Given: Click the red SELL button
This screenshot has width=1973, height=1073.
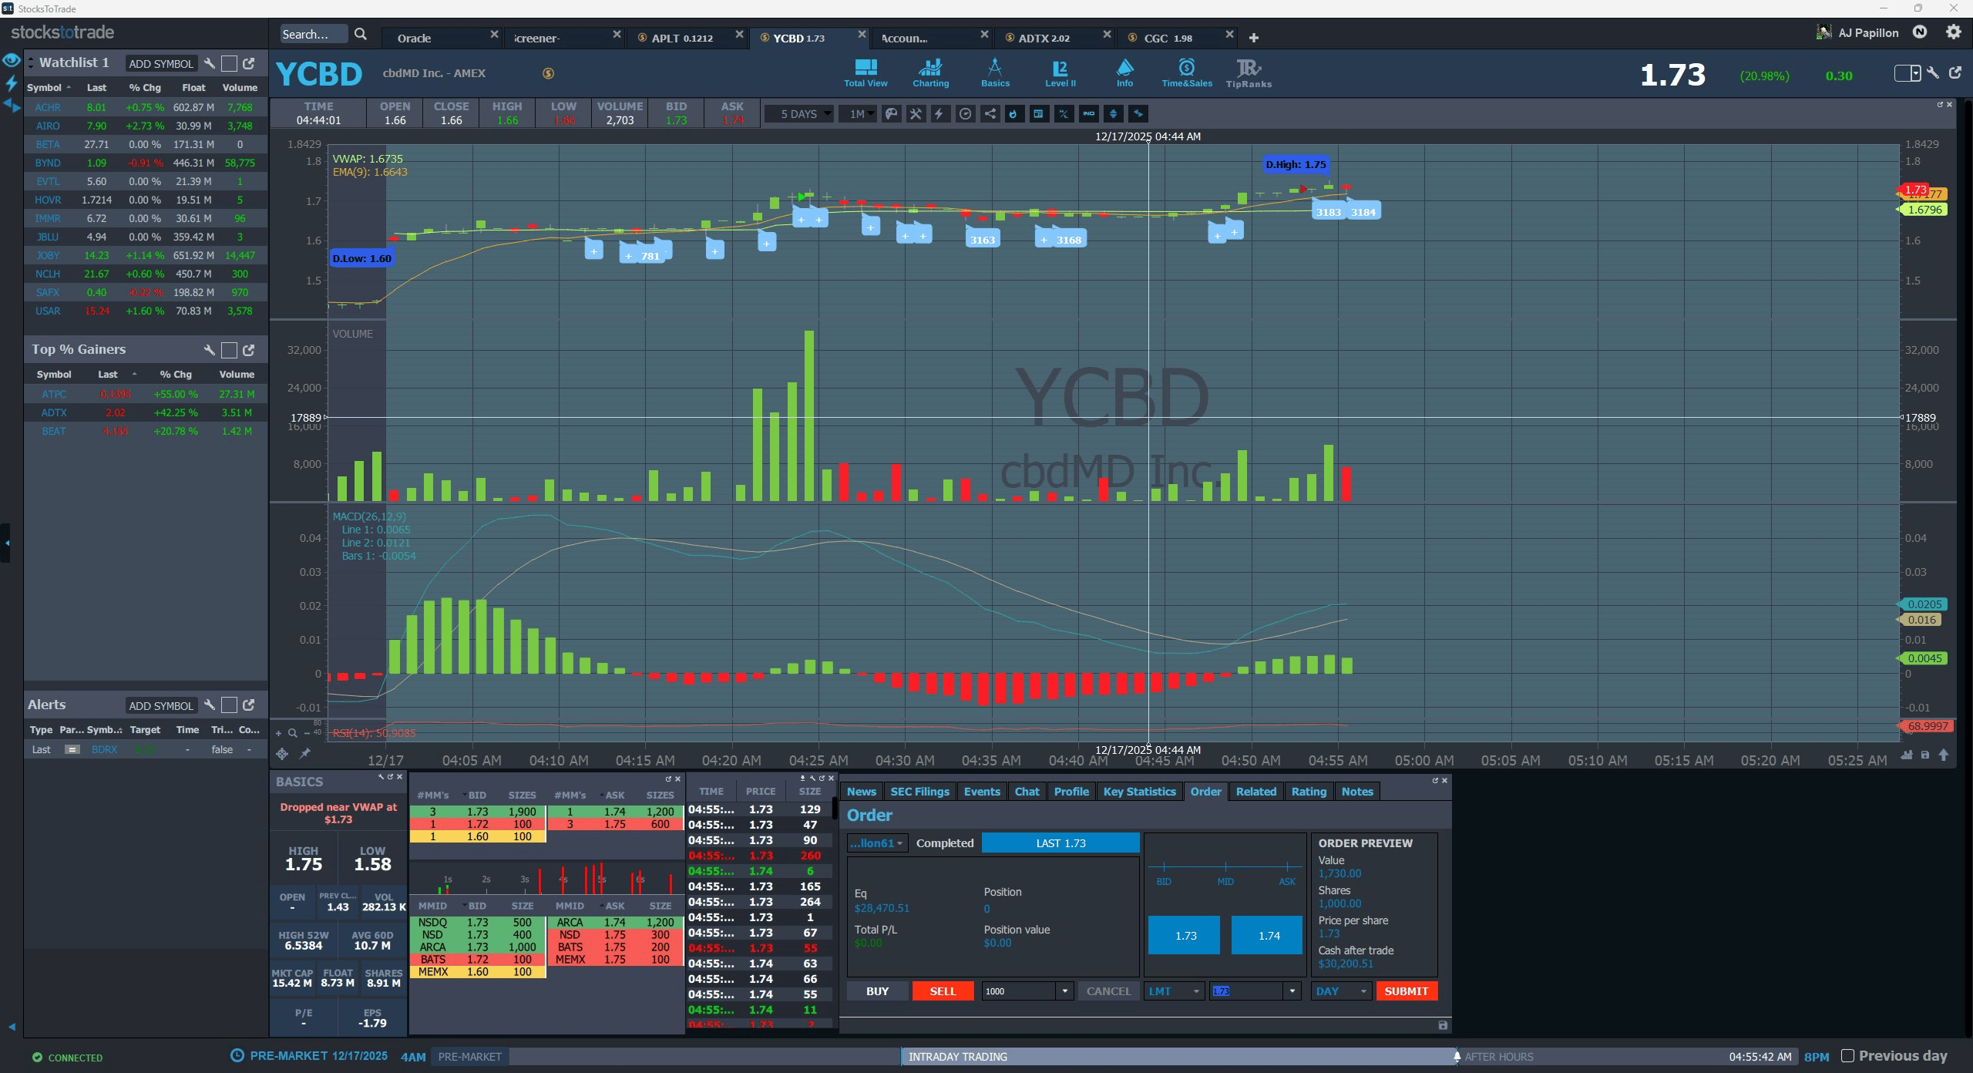Looking at the screenshot, I should click(942, 991).
